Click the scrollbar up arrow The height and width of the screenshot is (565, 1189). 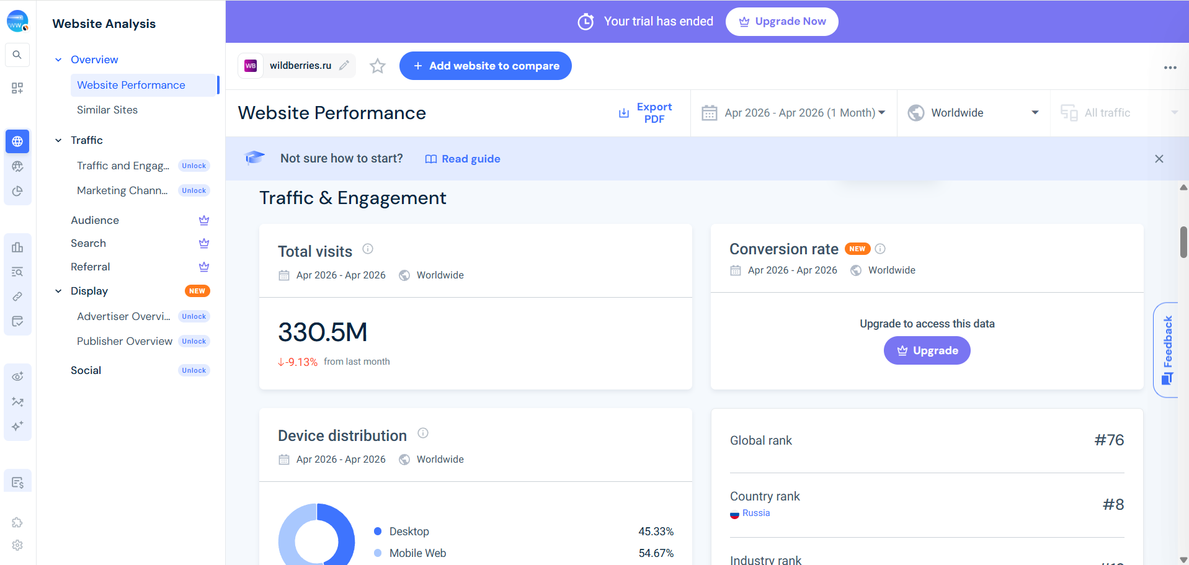coord(1183,187)
